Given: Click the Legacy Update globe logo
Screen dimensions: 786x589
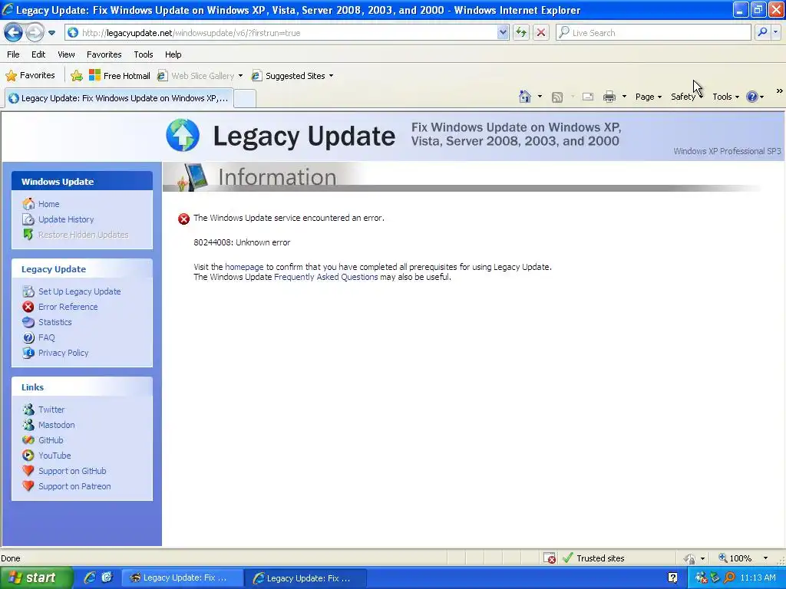Looking at the screenshot, I should pos(183,135).
